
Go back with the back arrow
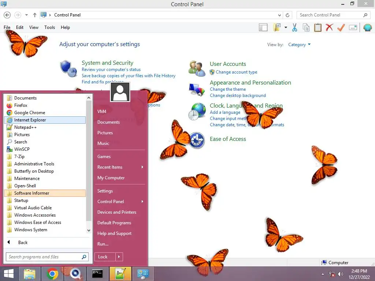tap(7, 15)
